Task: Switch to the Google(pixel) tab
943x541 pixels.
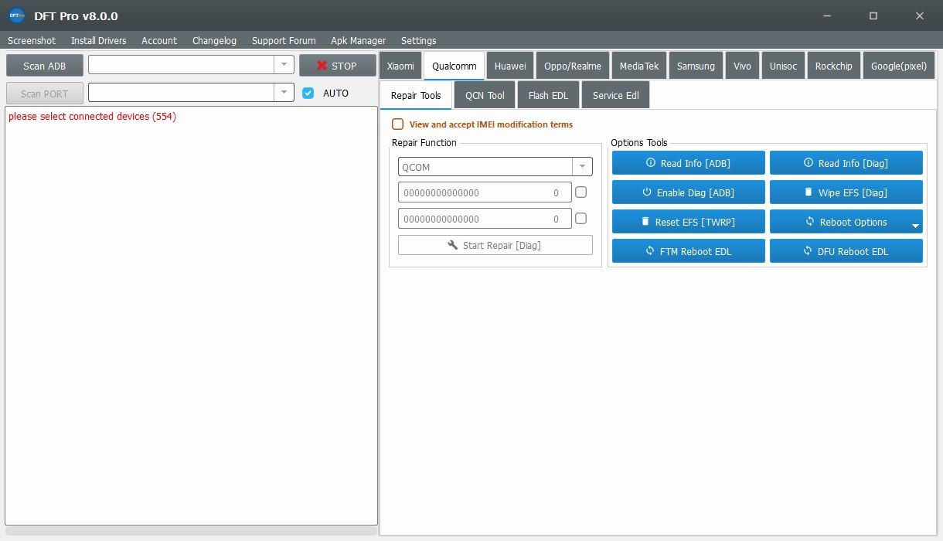Action: coord(899,66)
